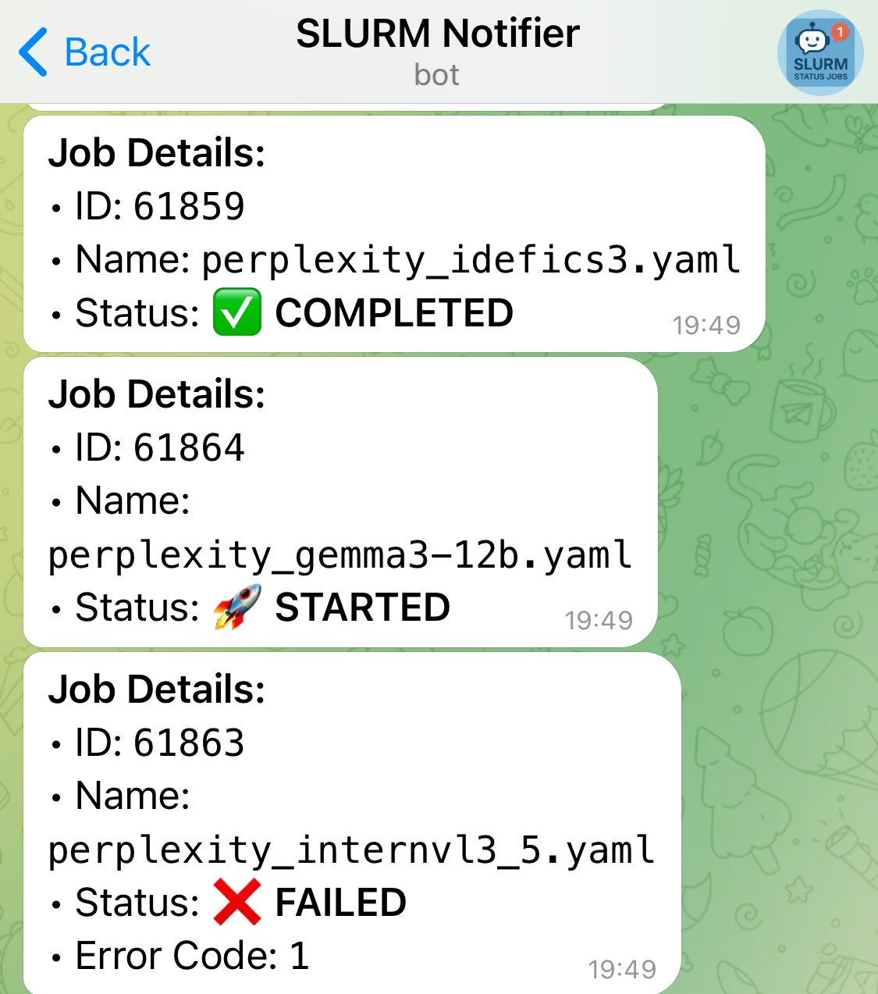This screenshot has height=994, width=878.
Task: Select the perplexity_gemma3-12b.yaml job name
Action: click(x=339, y=555)
